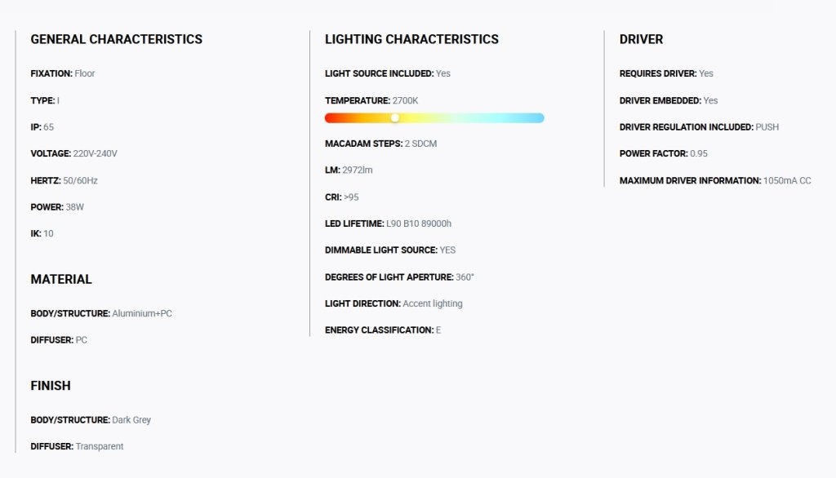Click the Diffuser Transparent finish entry
Viewport: 836px width, 478px height.
77,446
